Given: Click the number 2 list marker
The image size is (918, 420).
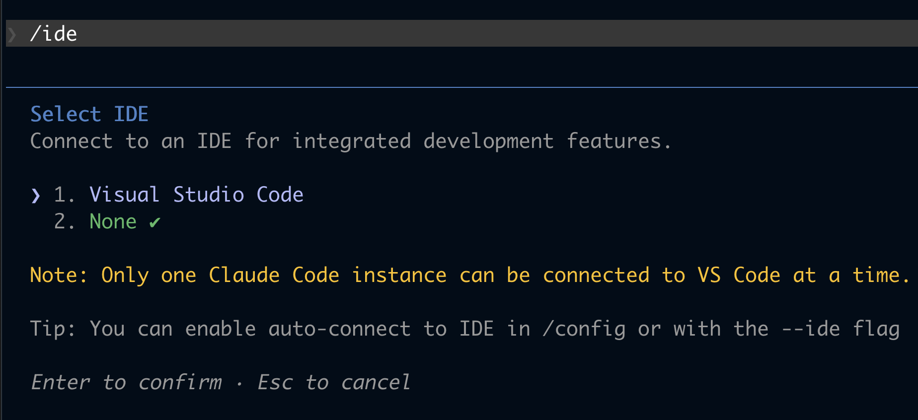Looking at the screenshot, I should coord(65,221).
